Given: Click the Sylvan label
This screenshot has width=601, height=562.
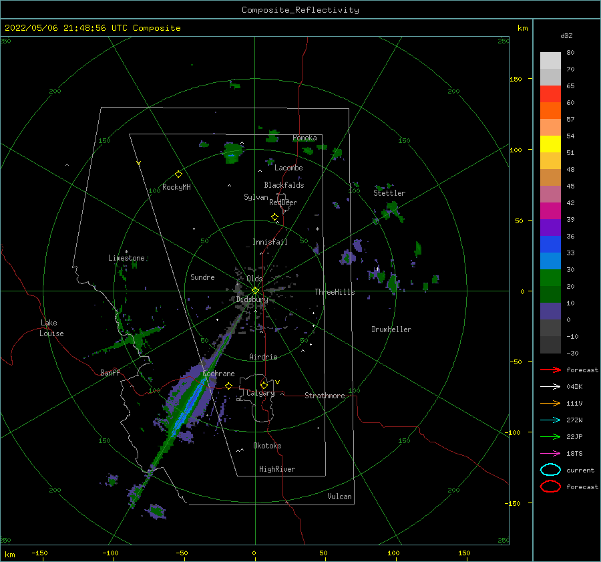Looking at the screenshot, I should (x=256, y=197).
